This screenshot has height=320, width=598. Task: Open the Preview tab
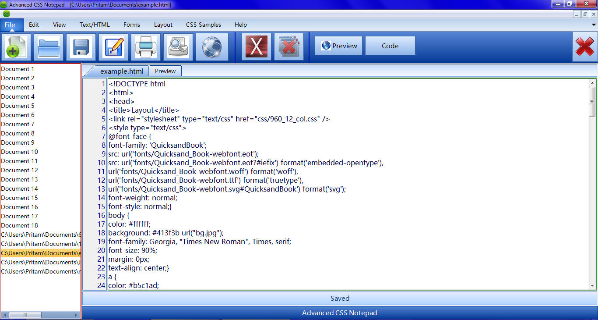[x=165, y=71]
